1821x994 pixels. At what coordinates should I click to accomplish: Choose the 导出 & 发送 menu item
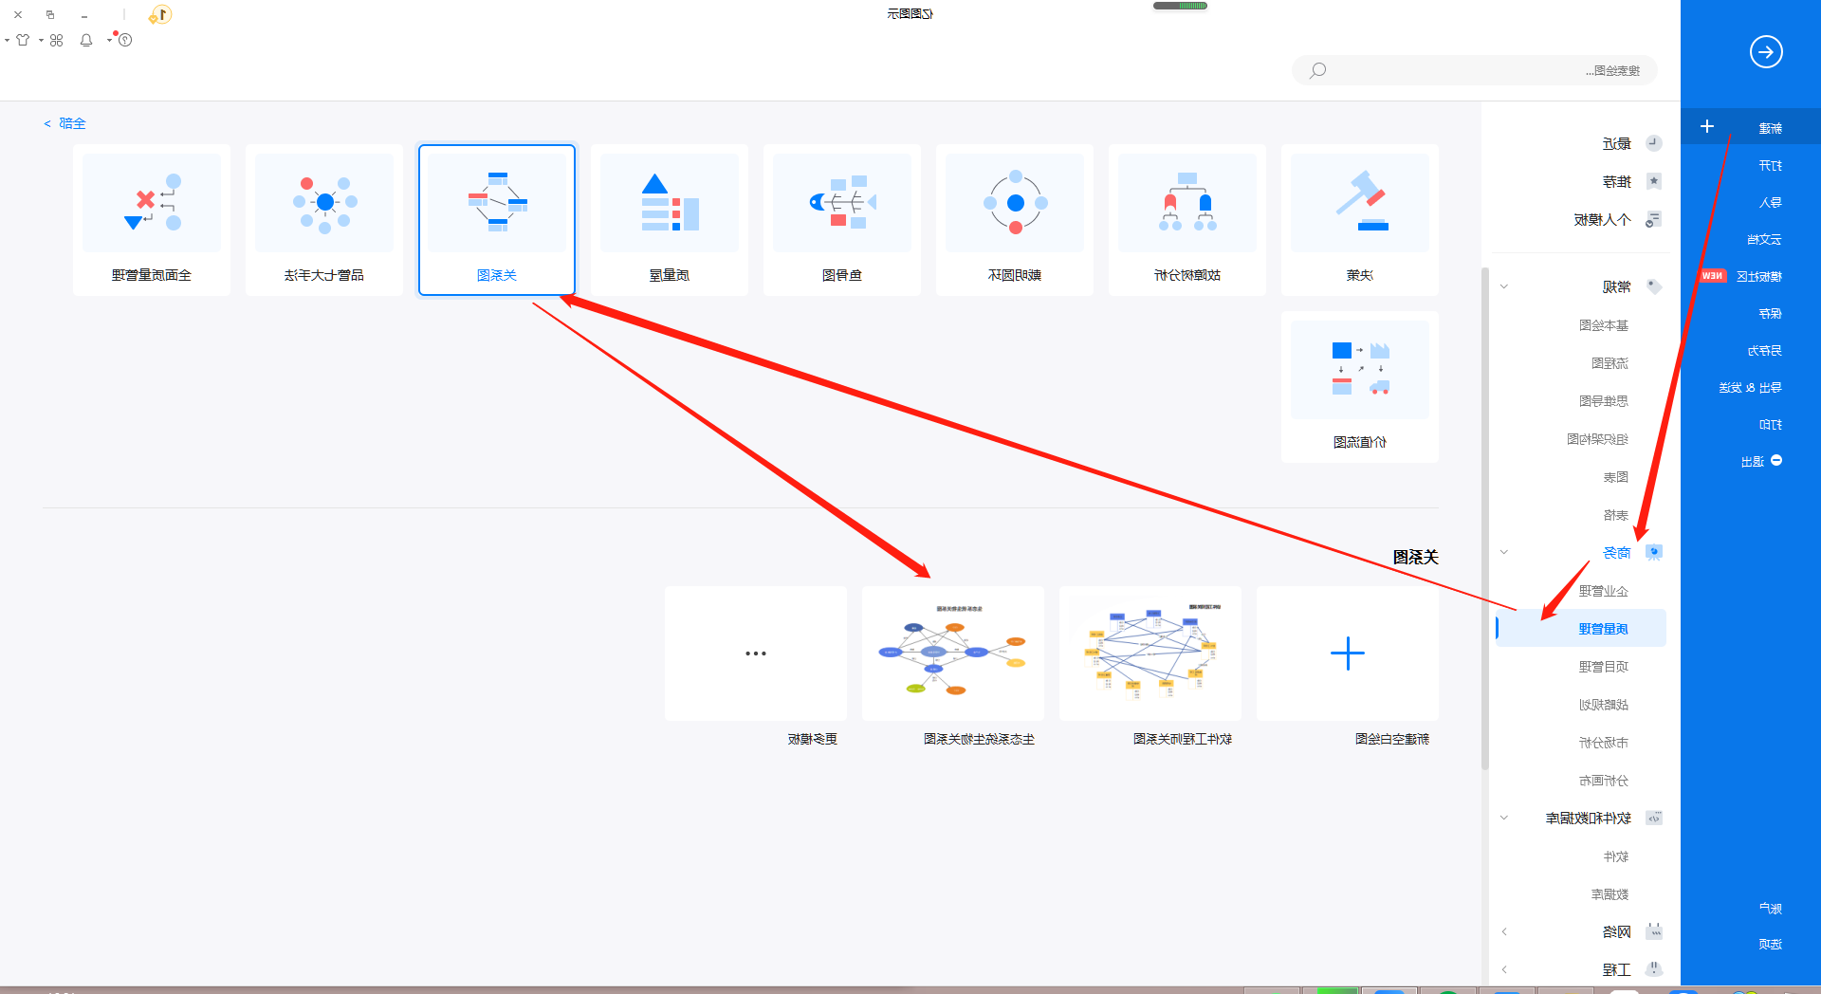[1750, 388]
